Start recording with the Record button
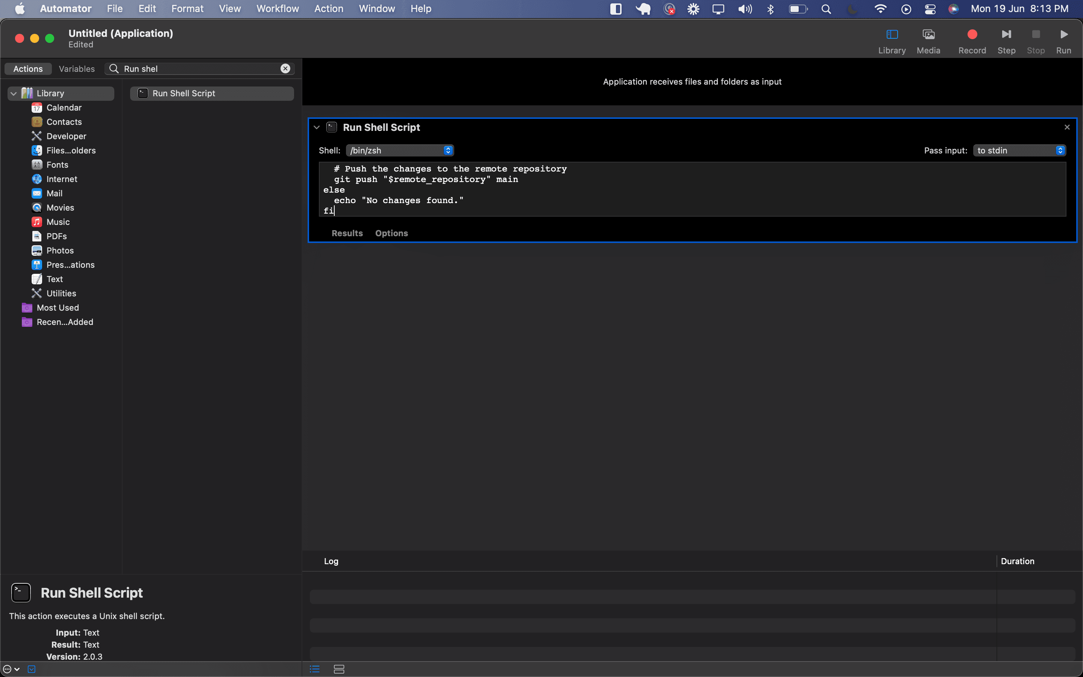The width and height of the screenshot is (1083, 677). pyautogui.click(x=972, y=41)
